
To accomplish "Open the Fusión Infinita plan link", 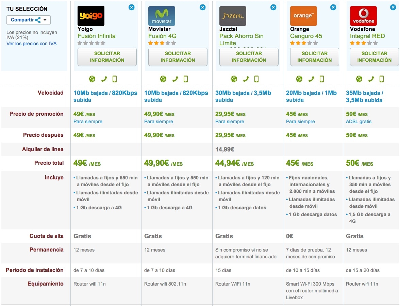I will tap(97, 36).
